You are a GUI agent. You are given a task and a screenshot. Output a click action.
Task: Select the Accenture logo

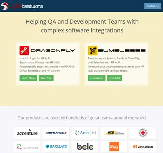(x=27, y=133)
